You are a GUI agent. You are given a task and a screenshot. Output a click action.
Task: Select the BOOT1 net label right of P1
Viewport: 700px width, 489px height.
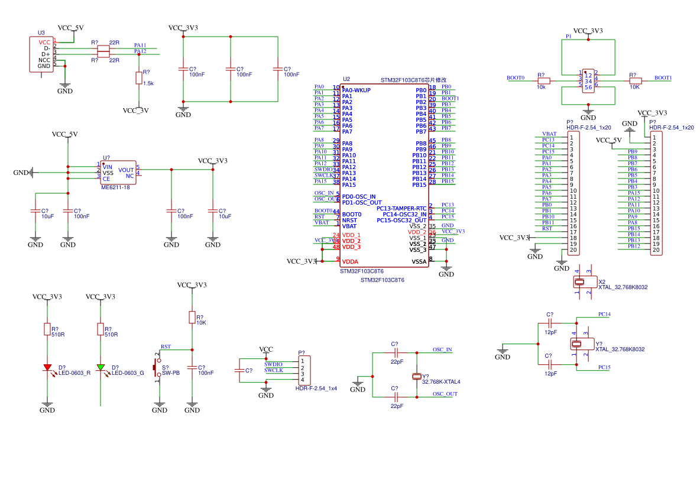[x=663, y=77]
